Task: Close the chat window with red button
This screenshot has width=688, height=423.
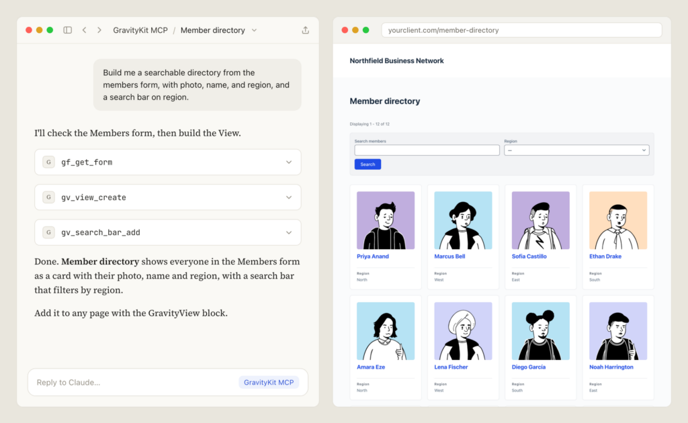Action: click(x=29, y=30)
